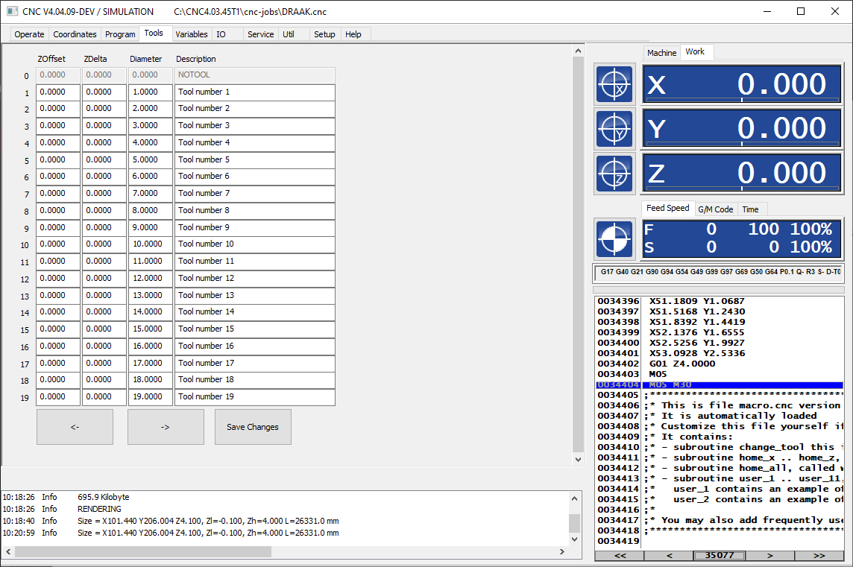Viewport: 853px width, 567px height.
Task: Select the 695.9 Kilobyte log entry
Action: (104, 498)
